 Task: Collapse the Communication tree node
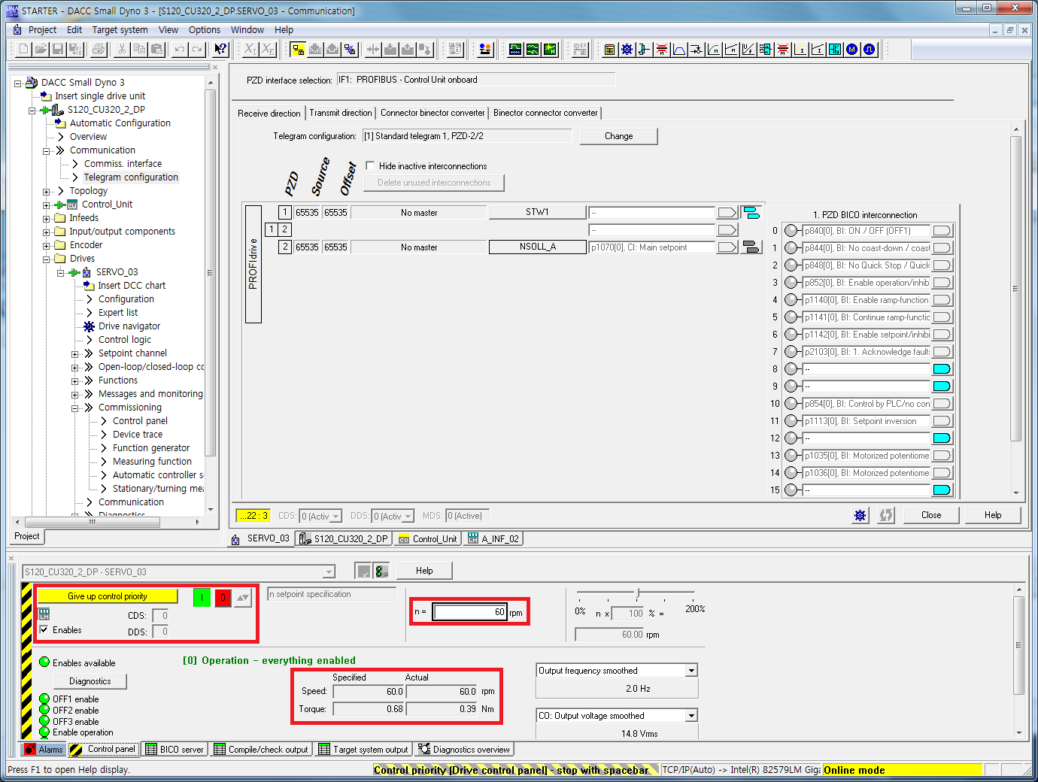pyautogui.click(x=47, y=151)
